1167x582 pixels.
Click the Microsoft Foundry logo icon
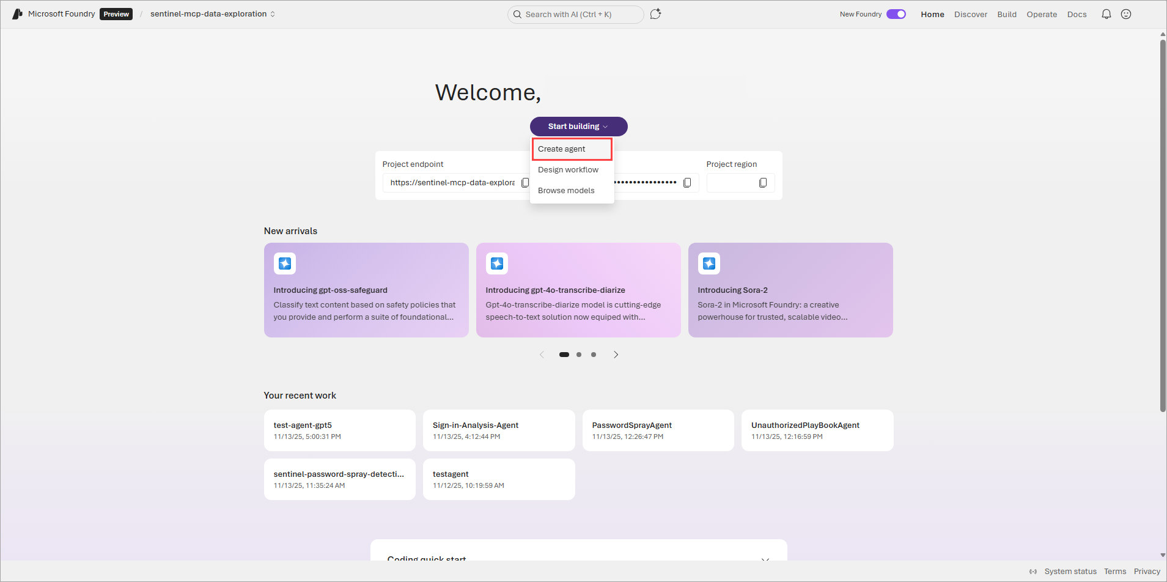[17, 14]
